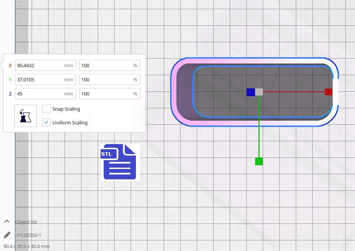Uncheck the Uniform Scaling checkbox
355x251 pixels.
pyautogui.click(x=46, y=123)
